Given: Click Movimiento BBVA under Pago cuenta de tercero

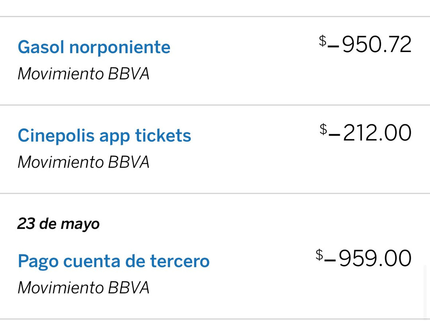Looking at the screenshot, I should click(83, 288).
